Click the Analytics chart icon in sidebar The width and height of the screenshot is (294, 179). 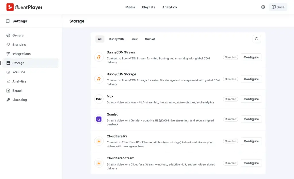click(x=8, y=81)
